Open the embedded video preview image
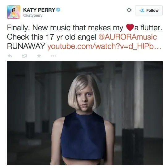Screen dimensions: 167x168 click(85, 113)
